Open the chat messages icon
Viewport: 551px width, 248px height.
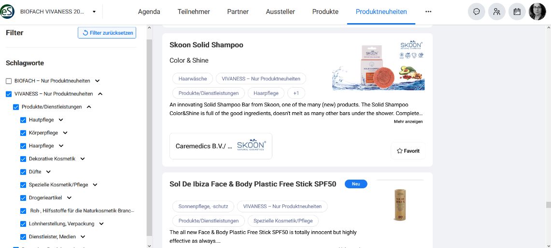coord(477,12)
